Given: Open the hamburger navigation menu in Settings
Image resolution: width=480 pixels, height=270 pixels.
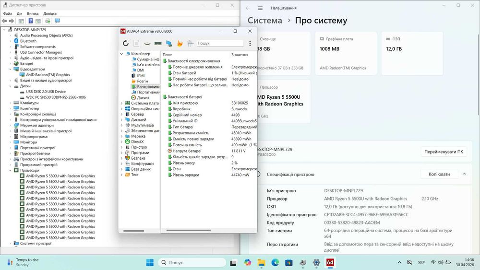Looking at the screenshot, I should [260, 8].
